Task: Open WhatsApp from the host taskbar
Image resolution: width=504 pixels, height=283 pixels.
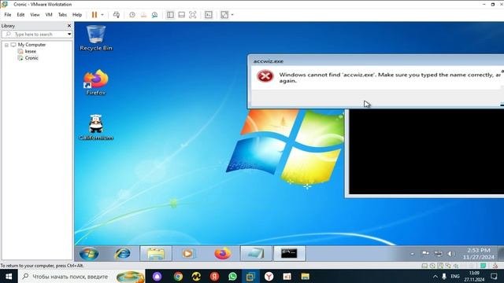Action: pyautogui.click(x=232, y=276)
